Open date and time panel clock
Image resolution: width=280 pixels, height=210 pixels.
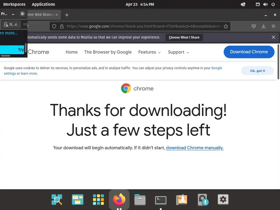[x=140, y=4]
